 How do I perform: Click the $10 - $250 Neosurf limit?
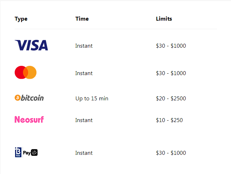pos(169,120)
